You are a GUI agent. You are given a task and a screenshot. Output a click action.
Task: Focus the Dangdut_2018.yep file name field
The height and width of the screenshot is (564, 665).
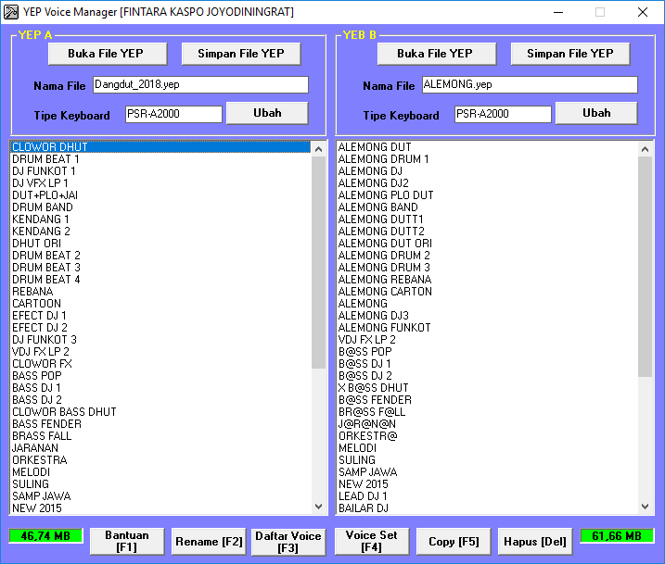point(200,84)
